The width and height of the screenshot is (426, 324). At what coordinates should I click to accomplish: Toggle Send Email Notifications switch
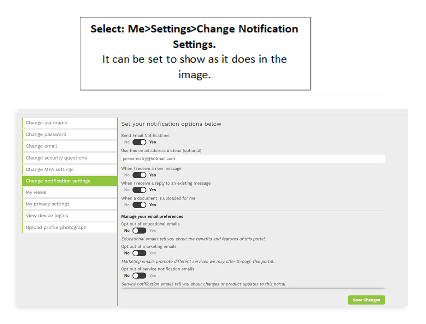139,142
